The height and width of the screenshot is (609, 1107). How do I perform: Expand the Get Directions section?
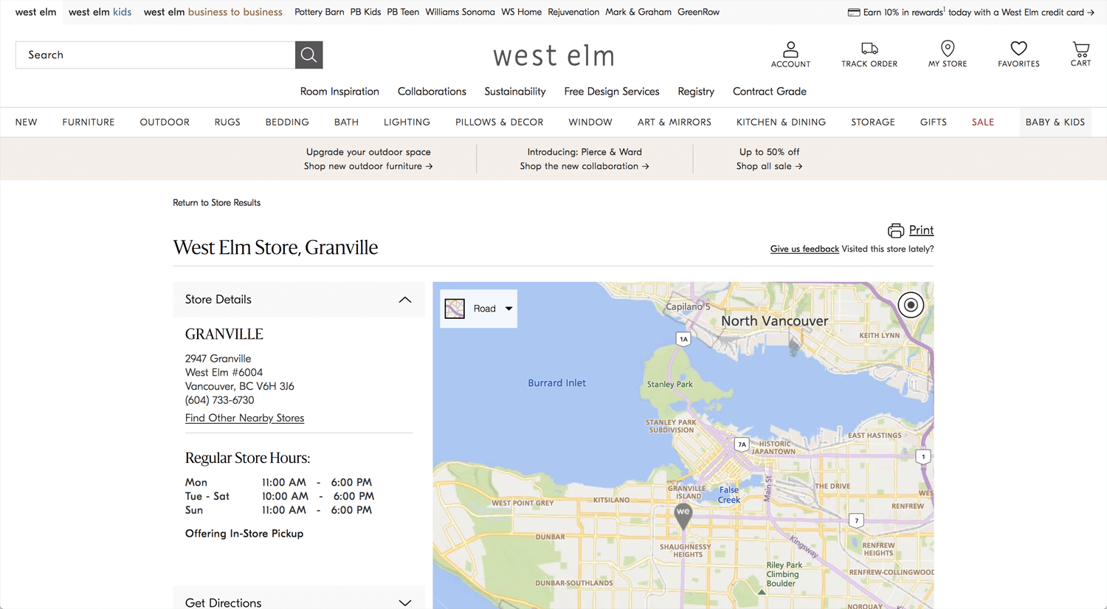tap(404, 602)
